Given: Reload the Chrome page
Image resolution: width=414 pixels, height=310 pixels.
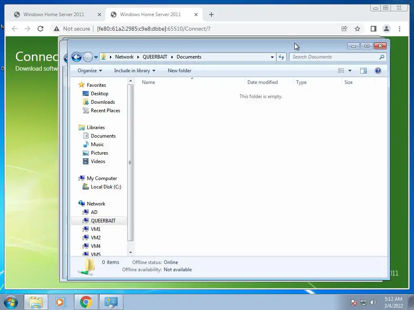Looking at the screenshot, I should 40,29.
